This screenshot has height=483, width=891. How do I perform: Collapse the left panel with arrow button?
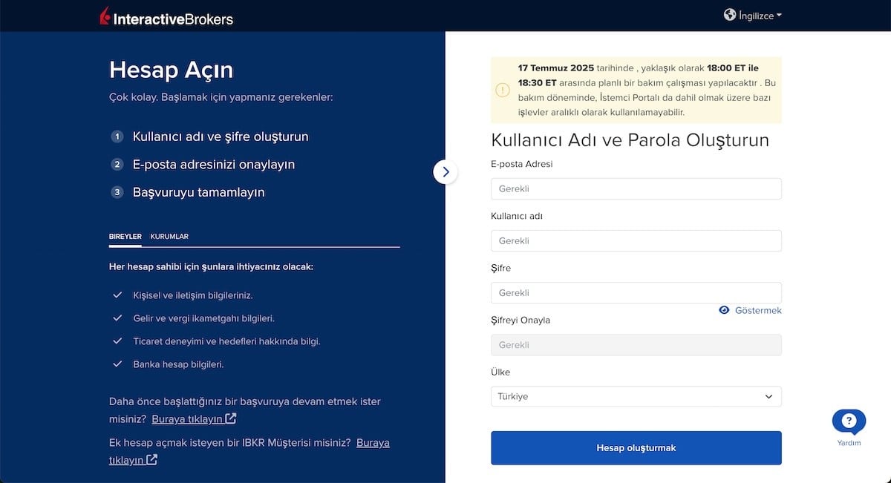pos(446,171)
